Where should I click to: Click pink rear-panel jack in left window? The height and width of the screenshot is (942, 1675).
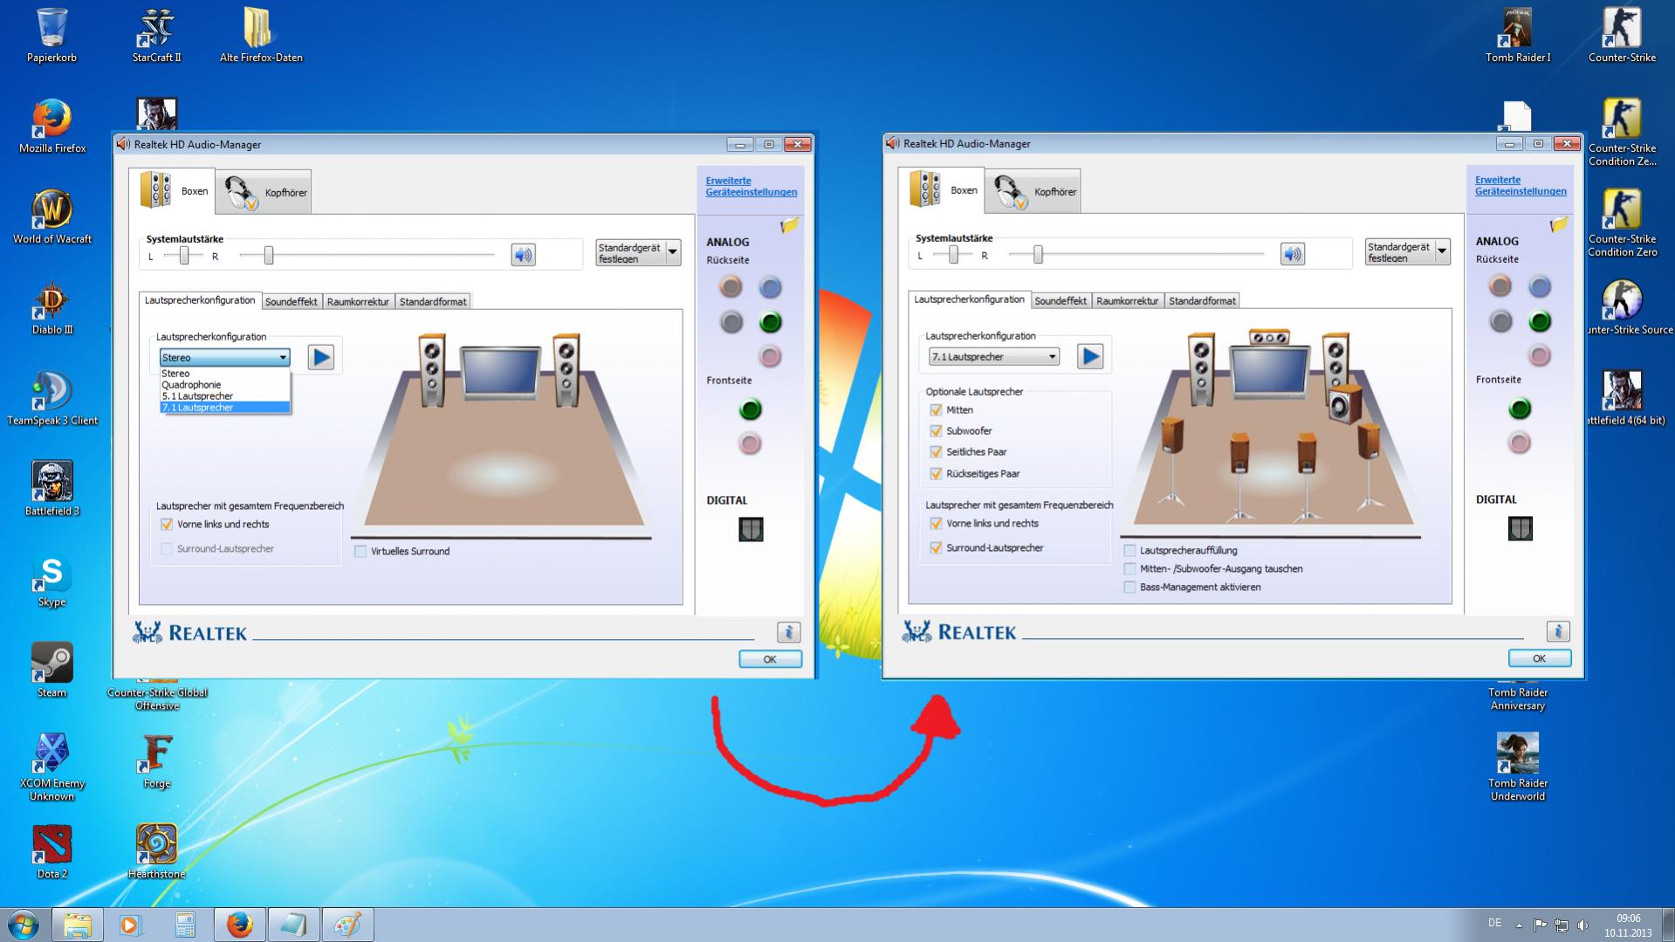(770, 356)
